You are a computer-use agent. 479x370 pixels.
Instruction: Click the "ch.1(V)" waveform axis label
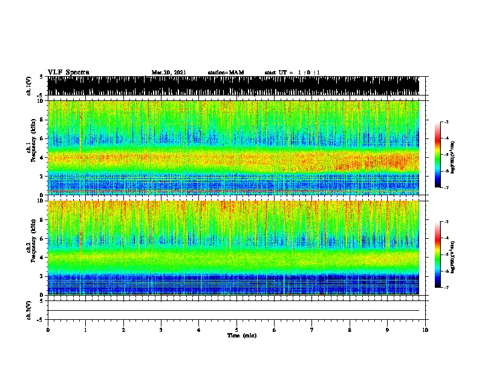(29, 86)
